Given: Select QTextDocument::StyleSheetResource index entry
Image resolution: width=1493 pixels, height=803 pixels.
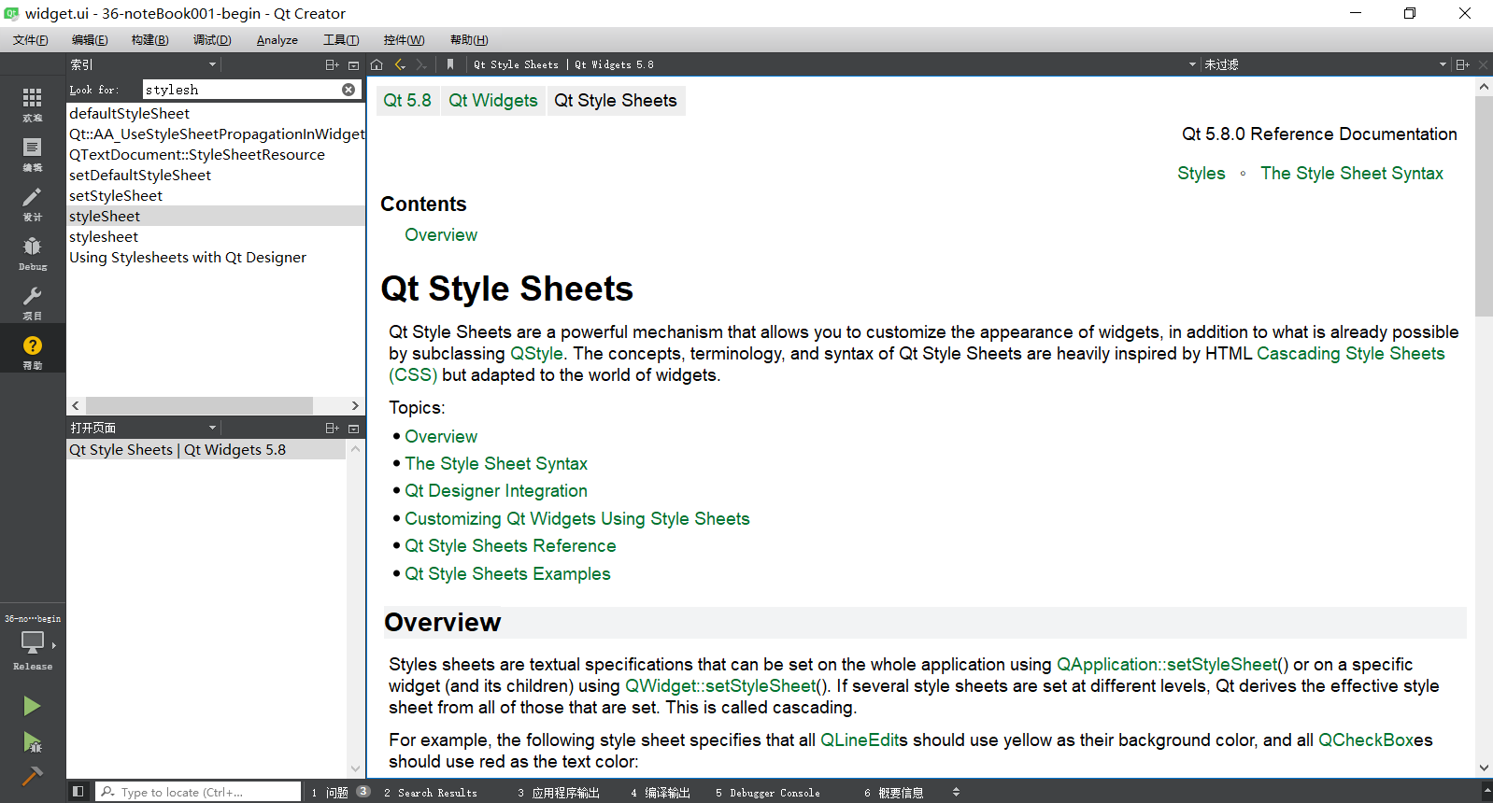Looking at the screenshot, I should click(x=197, y=155).
